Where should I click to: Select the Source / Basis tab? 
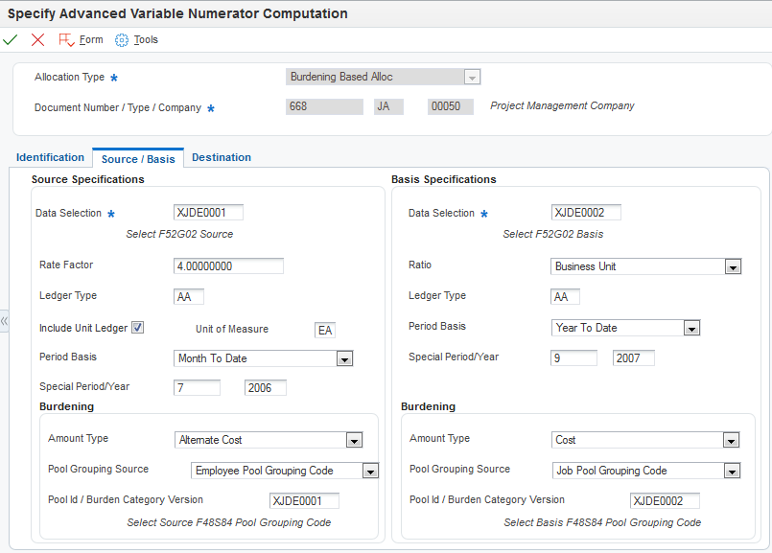pyautogui.click(x=138, y=158)
